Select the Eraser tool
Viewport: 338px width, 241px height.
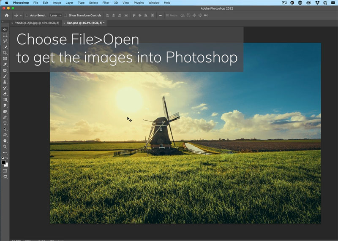5,94
